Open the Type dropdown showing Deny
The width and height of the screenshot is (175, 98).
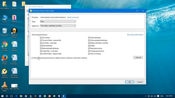(x=58, y=22)
